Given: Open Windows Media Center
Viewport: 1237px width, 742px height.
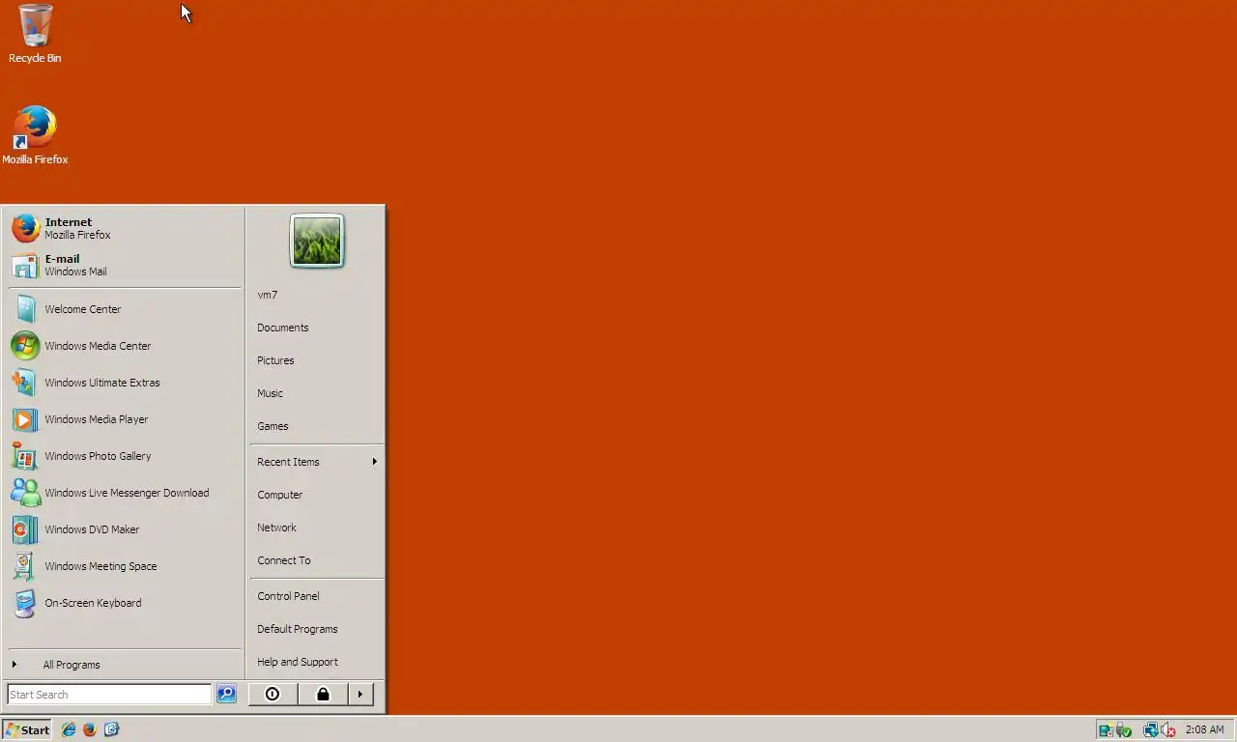Looking at the screenshot, I should 125,346.
